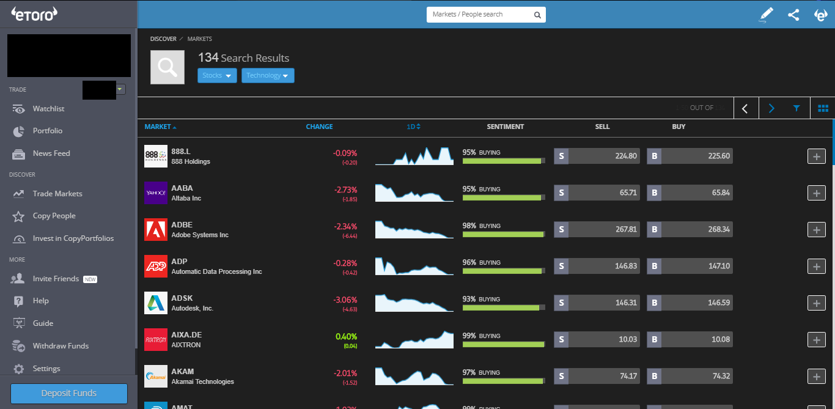Click the DISCOVER breadcrumb link
Viewport: 835px width, 409px height.
(163, 39)
